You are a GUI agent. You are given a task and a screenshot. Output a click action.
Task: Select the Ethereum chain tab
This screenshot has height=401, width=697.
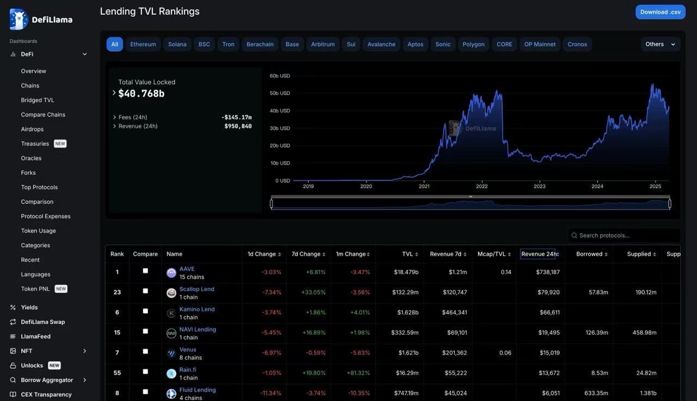[143, 45]
